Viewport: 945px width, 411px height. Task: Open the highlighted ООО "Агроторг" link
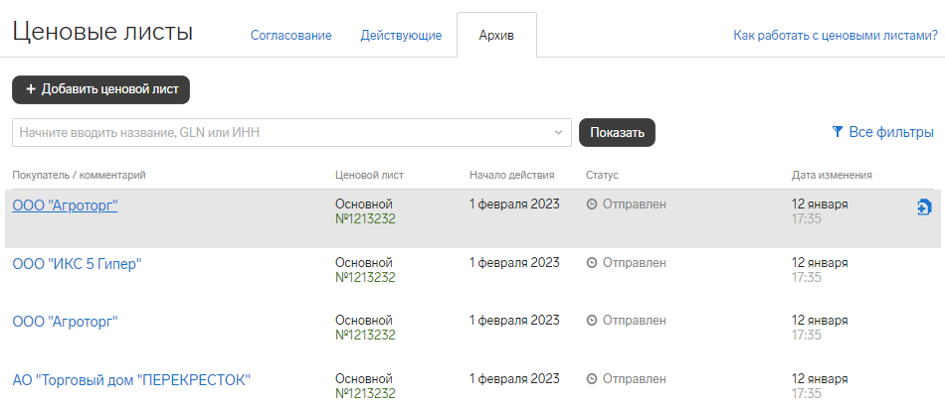pyautogui.click(x=65, y=205)
